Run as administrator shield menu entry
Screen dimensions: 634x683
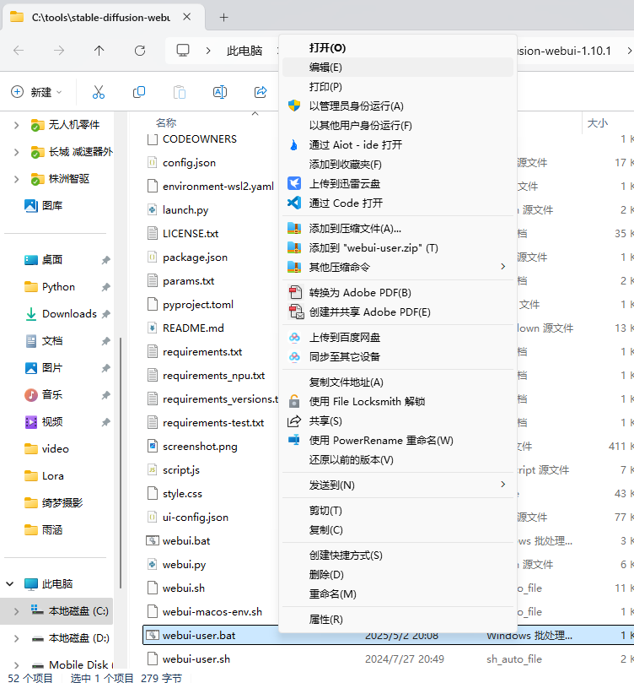pyautogui.click(x=397, y=106)
